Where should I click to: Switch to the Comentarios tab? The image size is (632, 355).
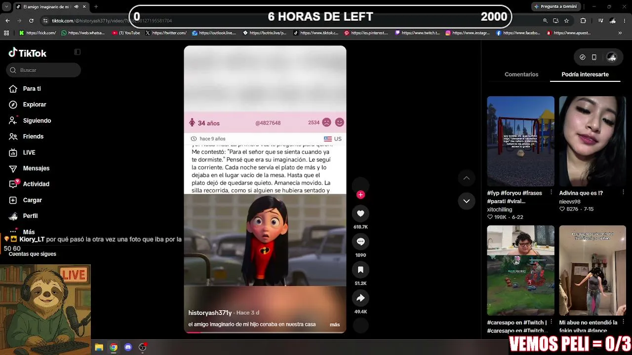coord(521,74)
